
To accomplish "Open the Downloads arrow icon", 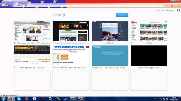I will 167,6.
